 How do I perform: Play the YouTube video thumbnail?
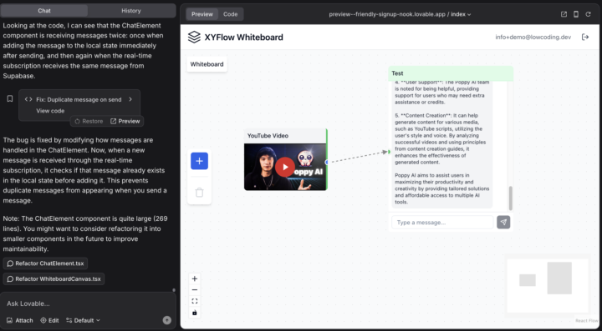(285, 168)
